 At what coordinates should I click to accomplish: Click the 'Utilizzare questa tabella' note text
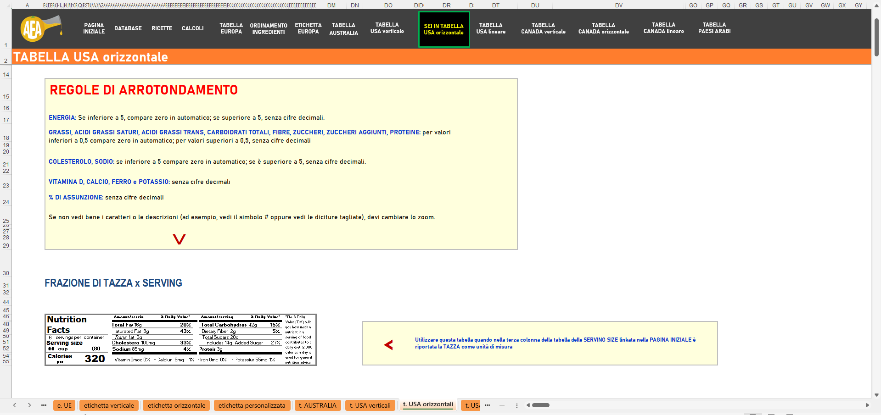tap(555, 343)
